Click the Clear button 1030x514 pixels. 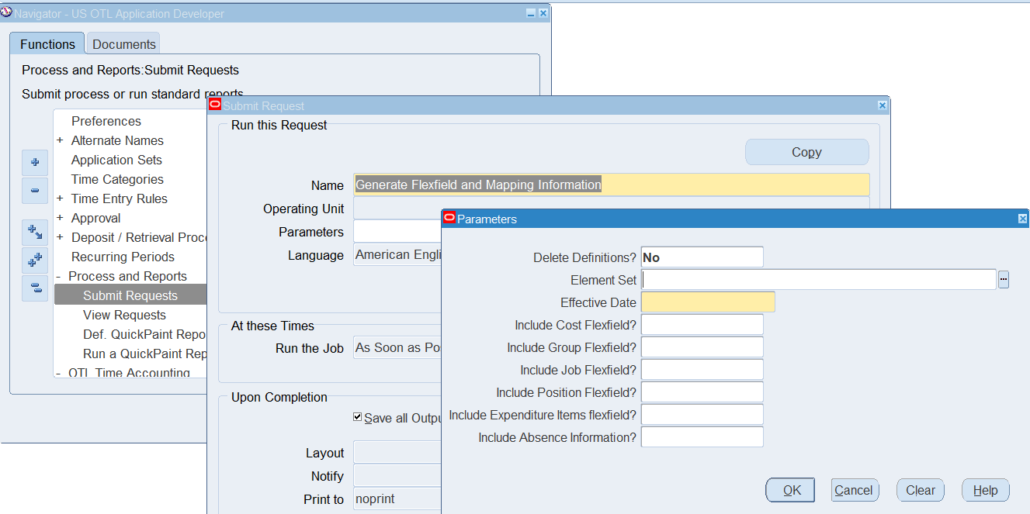pyautogui.click(x=920, y=490)
